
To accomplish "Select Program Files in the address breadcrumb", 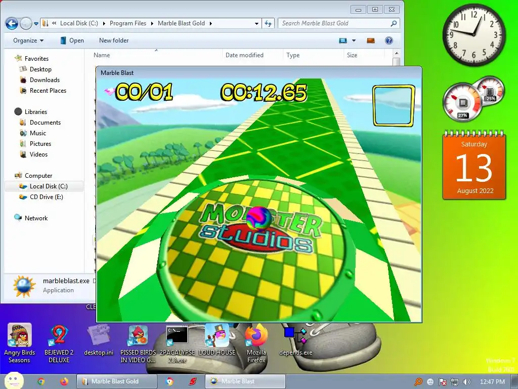I will point(128,23).
